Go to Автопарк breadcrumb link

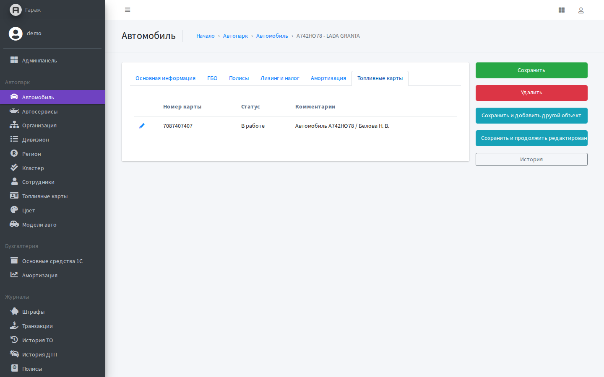(235, 36)
